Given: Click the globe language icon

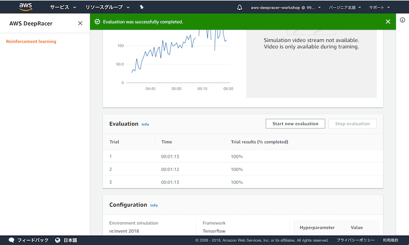Looking at the screenshot, I should click(58, 240).
